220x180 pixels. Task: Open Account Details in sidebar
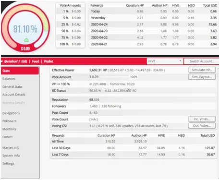pos(14,95)
